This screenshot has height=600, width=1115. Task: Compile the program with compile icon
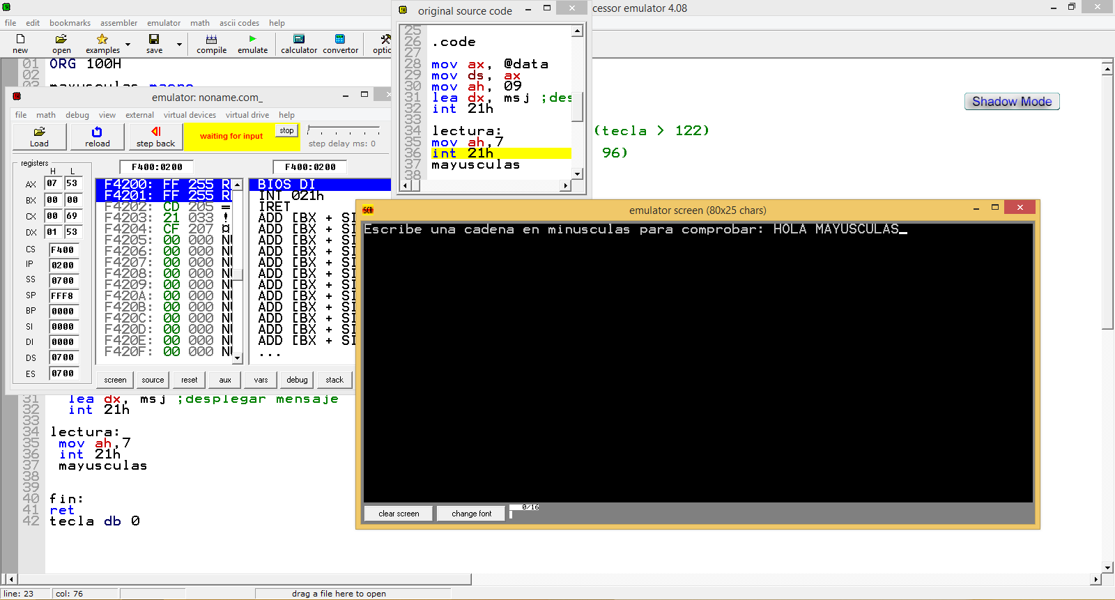tap(211, 43)
